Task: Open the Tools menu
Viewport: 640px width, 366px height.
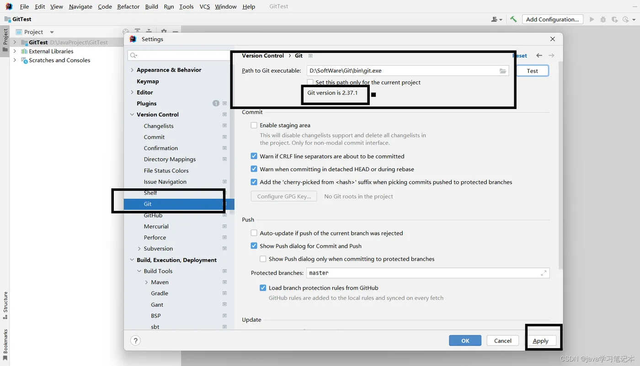Action: click(x=187, y=6)
